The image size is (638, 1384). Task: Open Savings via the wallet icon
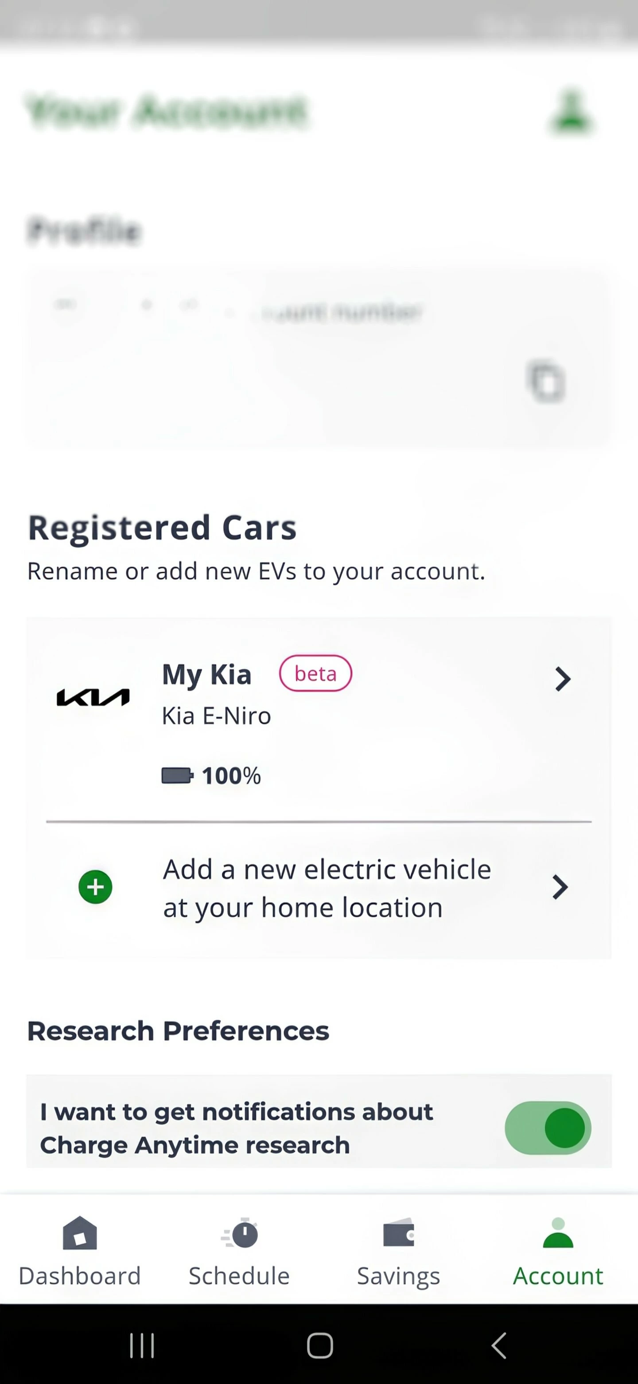tap(399, 1234)
